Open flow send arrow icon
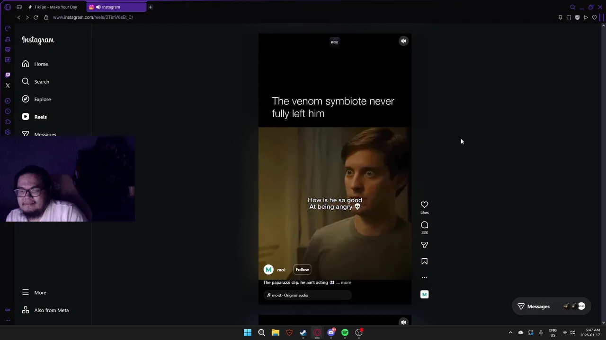 coord(586,17)
